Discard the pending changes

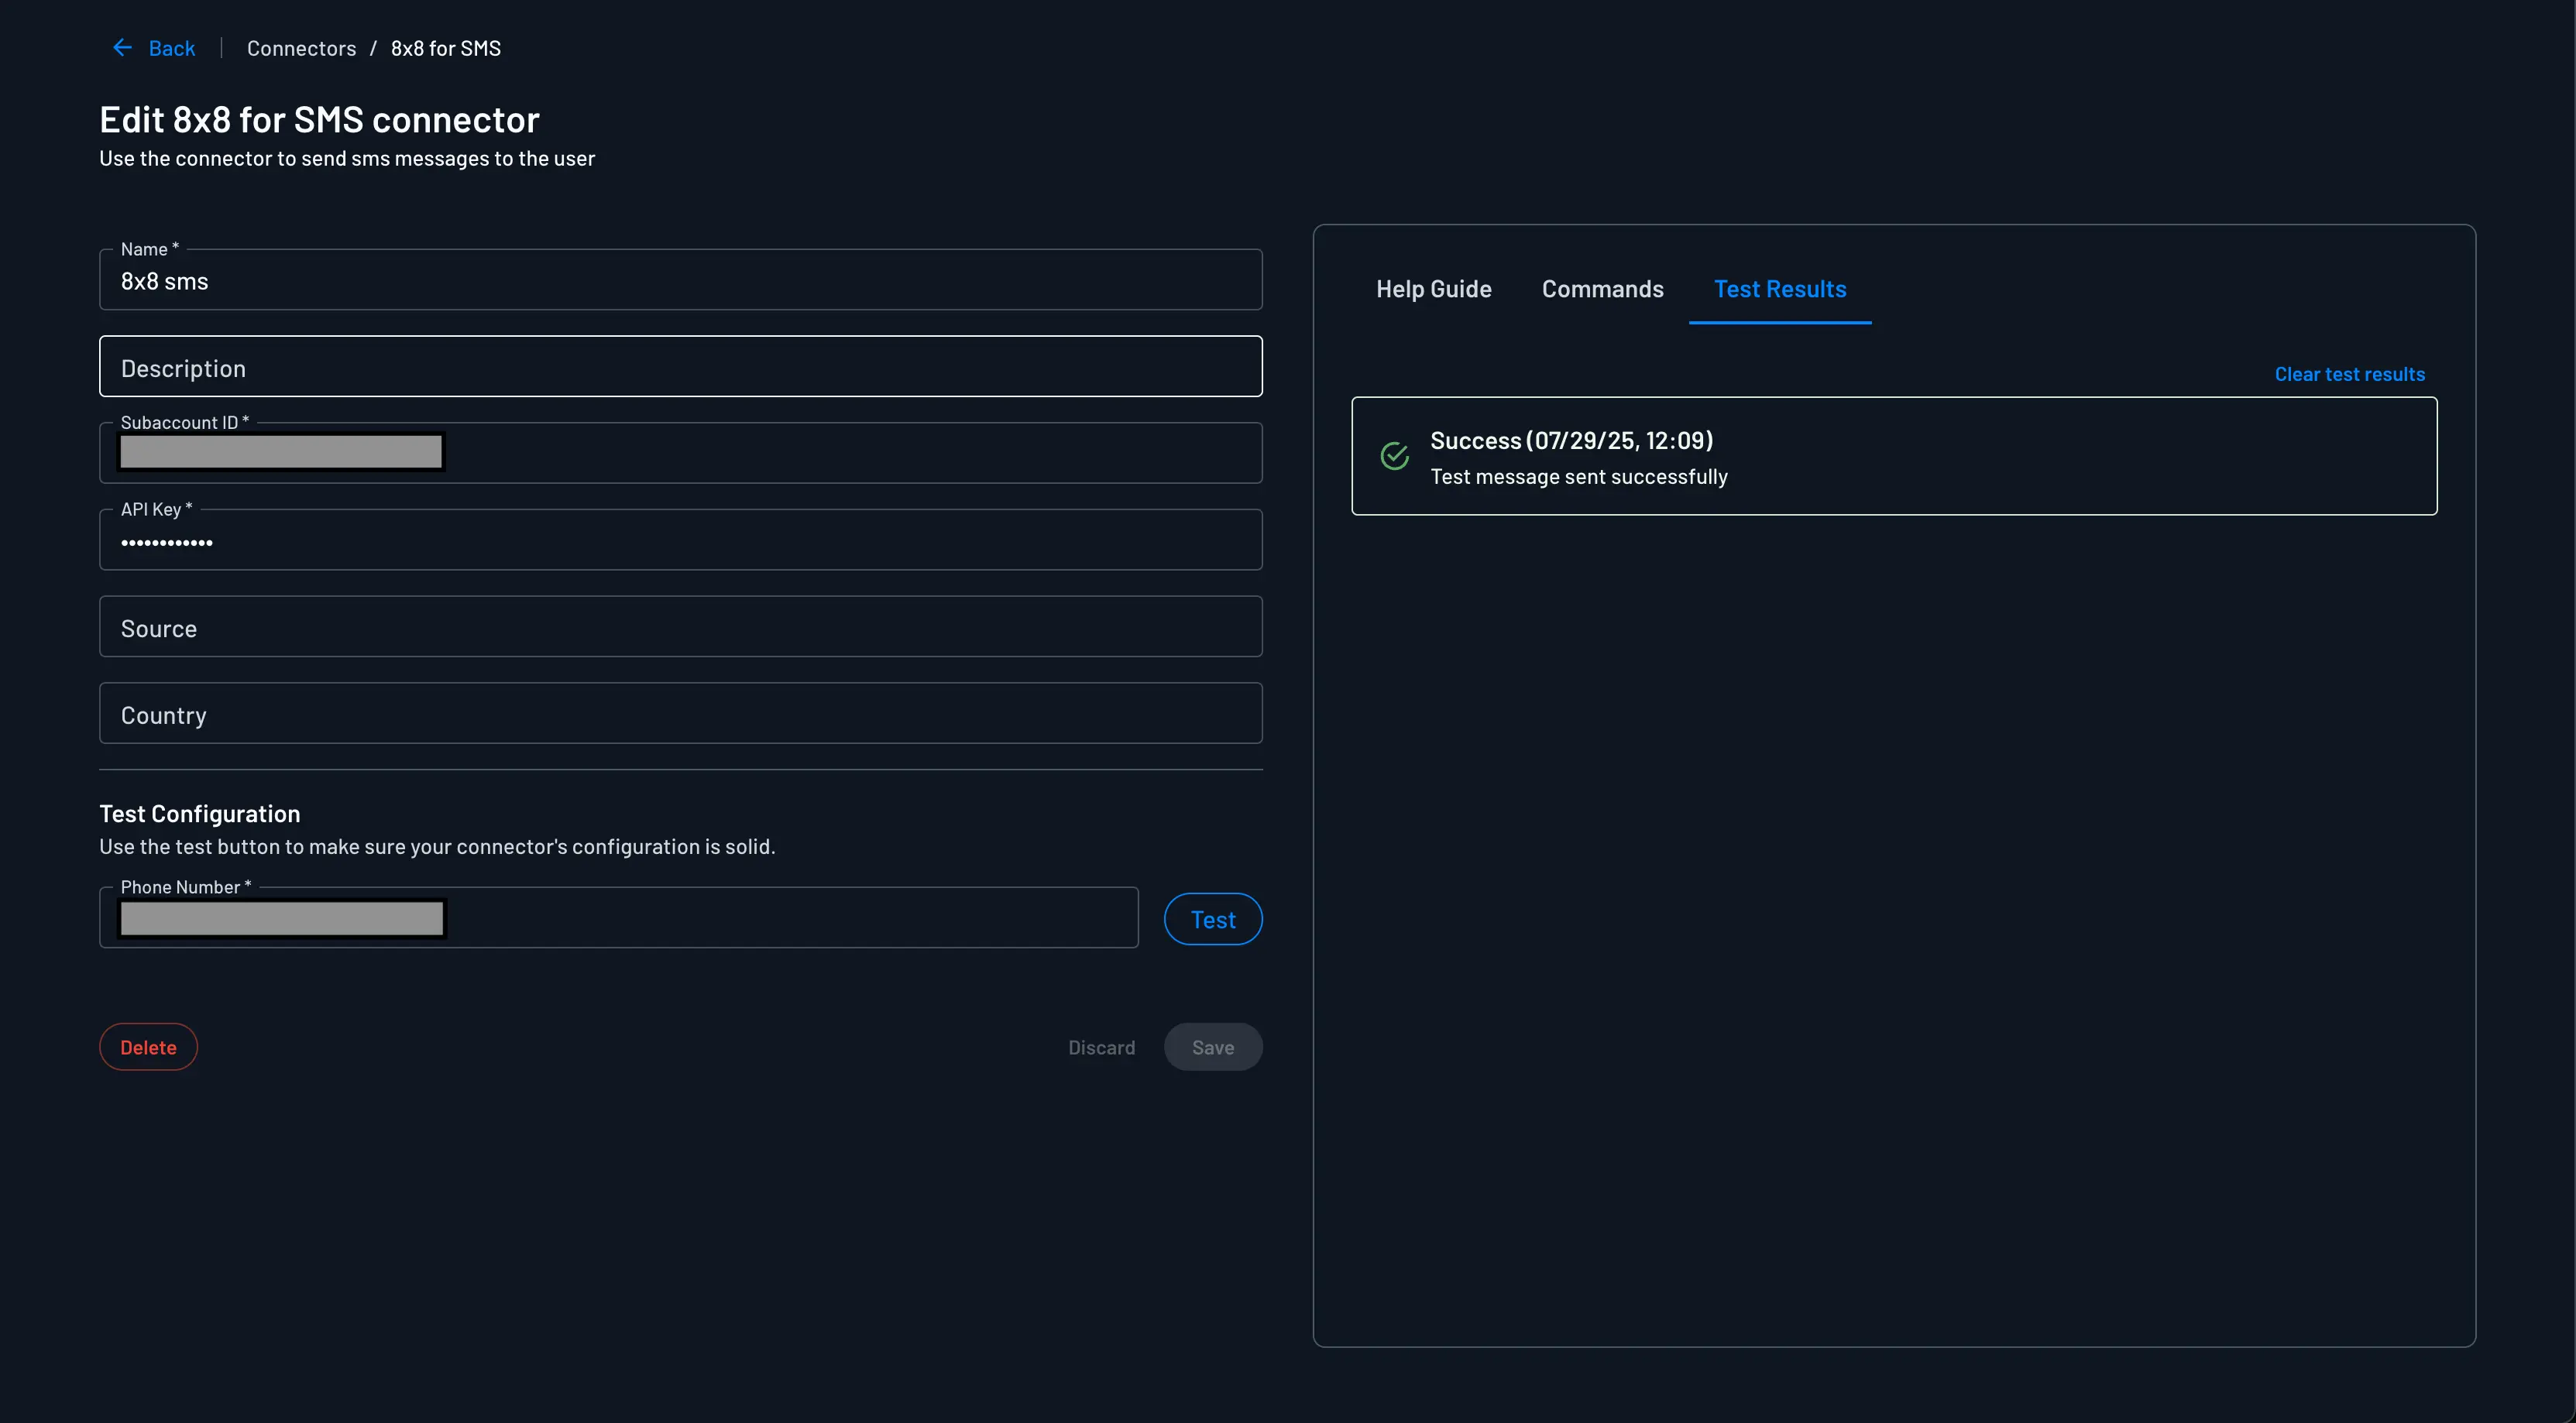(1101, 1048)
